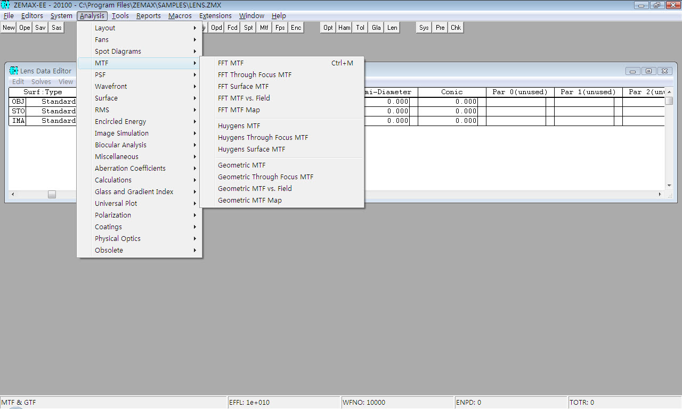
Task: Click the New toolbar button
Action: pyautogui.click(x=9, y=28)
